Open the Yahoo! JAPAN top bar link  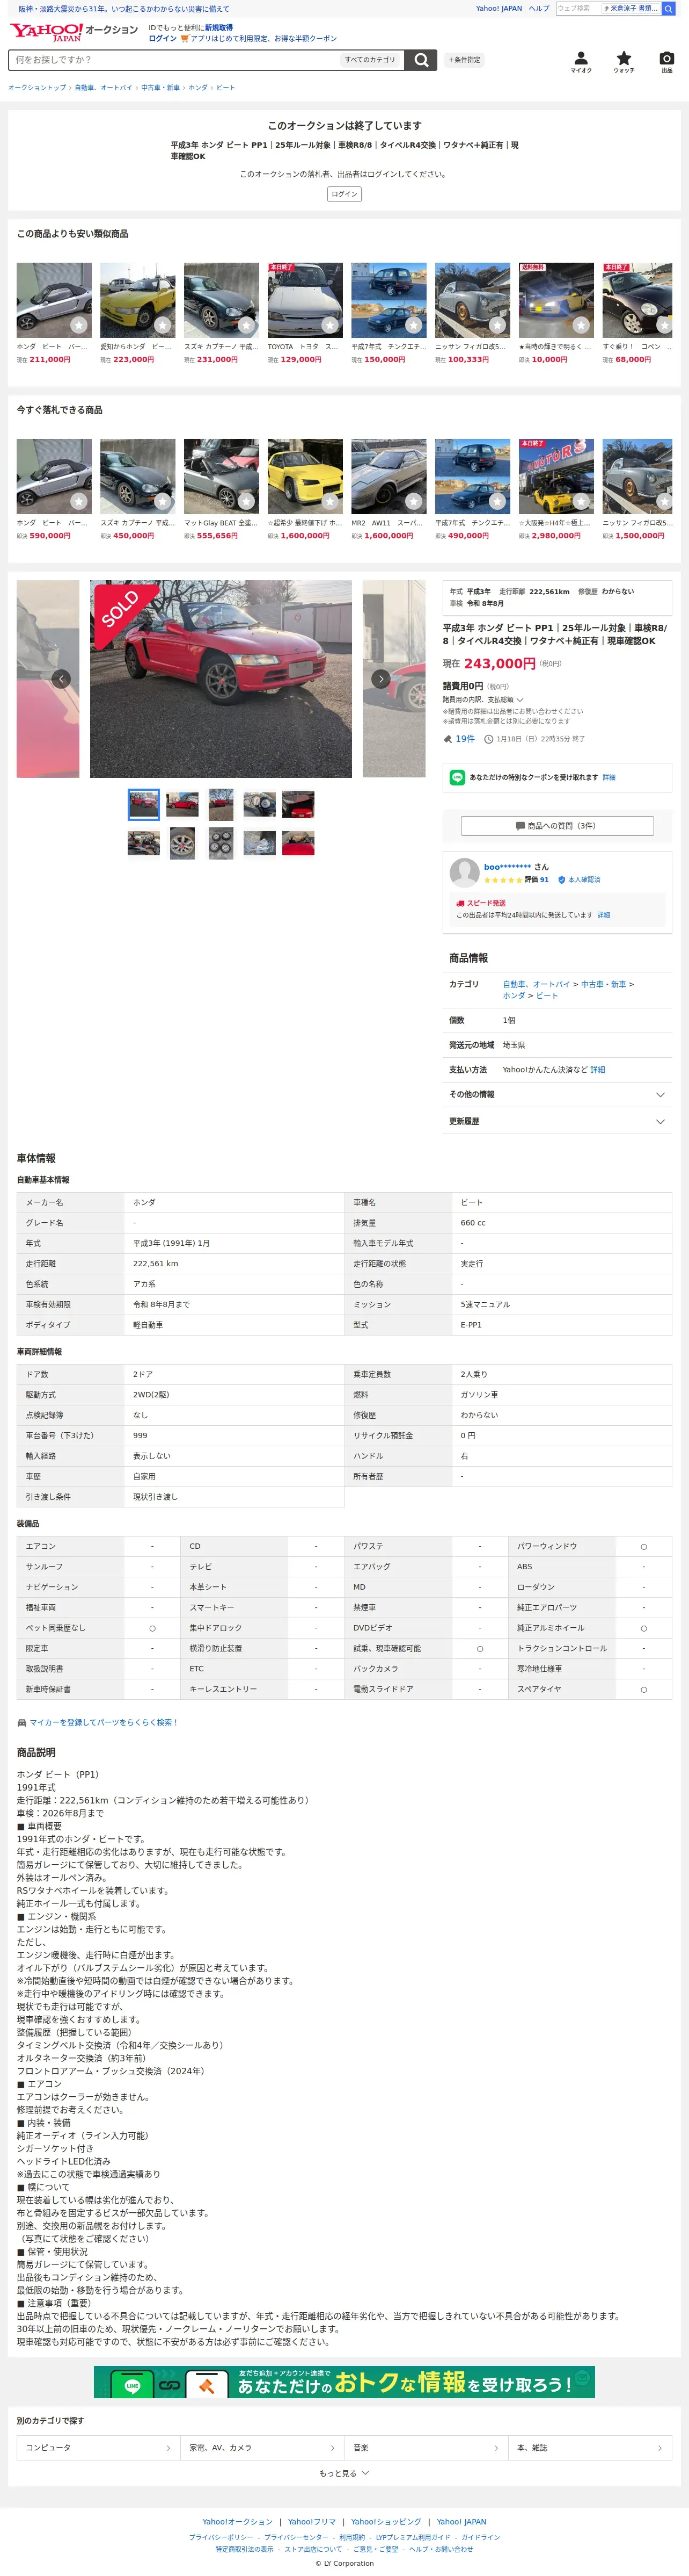tap(499, 8)
